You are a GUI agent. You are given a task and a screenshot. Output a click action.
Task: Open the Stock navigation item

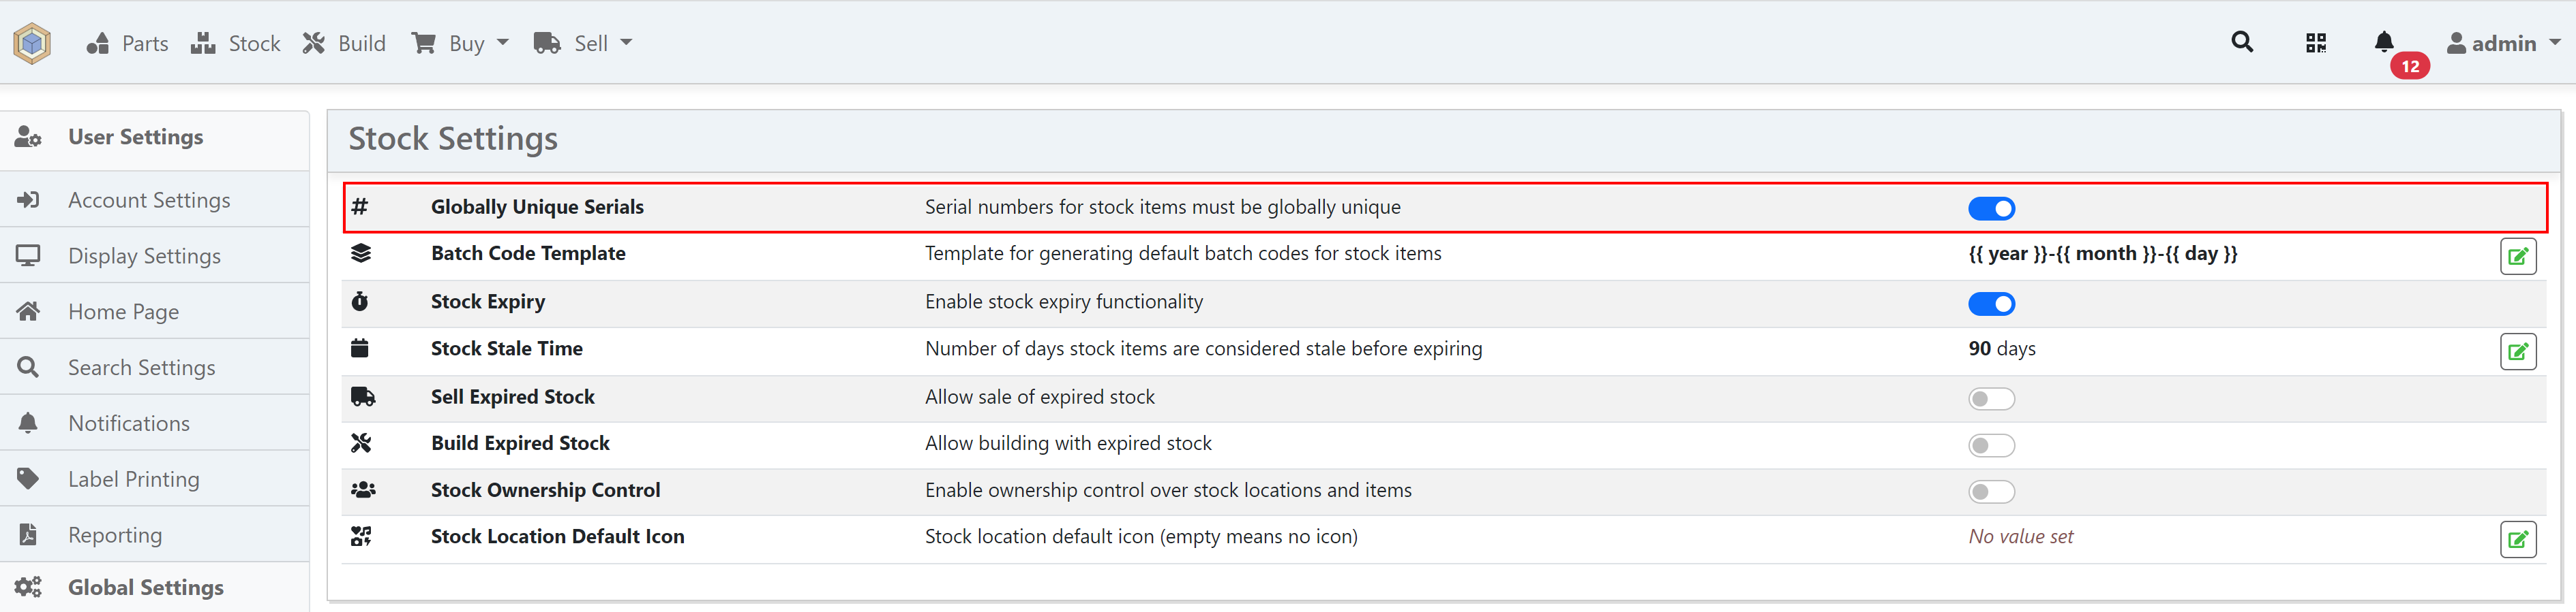pyautogui.click(x=236, y=43)
